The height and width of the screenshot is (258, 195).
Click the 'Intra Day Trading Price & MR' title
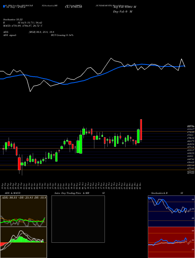(x=72, y=193)
